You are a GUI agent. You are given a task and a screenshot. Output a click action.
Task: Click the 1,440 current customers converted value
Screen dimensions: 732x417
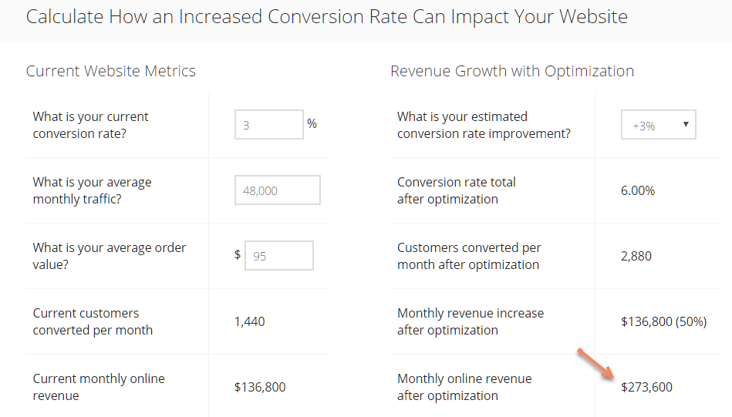click(x=249, y=321)
